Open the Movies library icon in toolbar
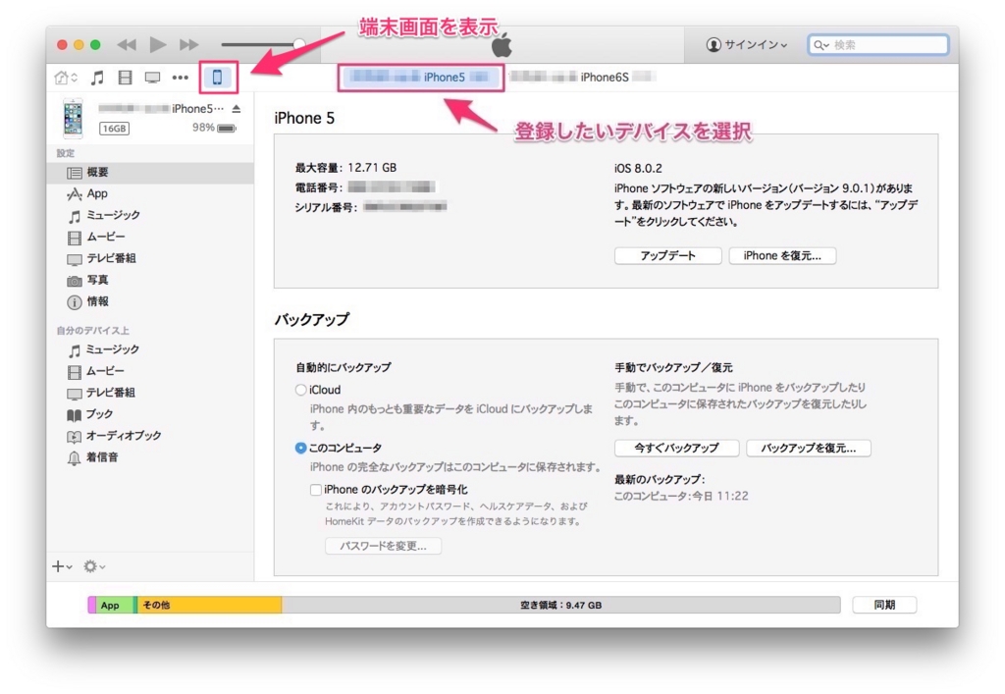The image size is (1005, 694). [x=125, y=78]
